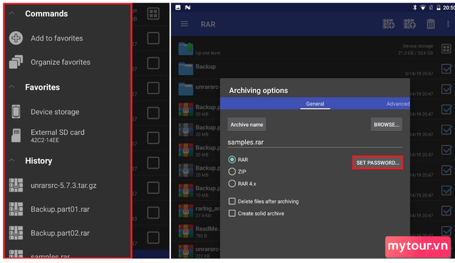Screen dimensions: 455x263
Task: Open Backup.part02.rar from History
Action: click(x=60, y=233)
